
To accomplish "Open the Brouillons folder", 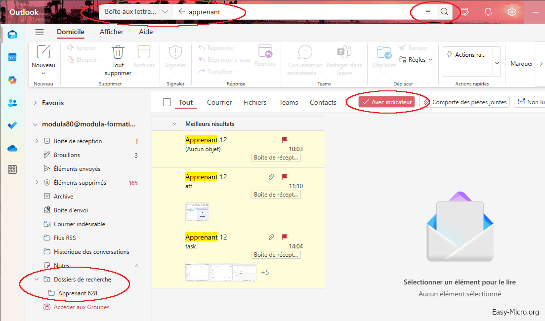I will (67, 155).
